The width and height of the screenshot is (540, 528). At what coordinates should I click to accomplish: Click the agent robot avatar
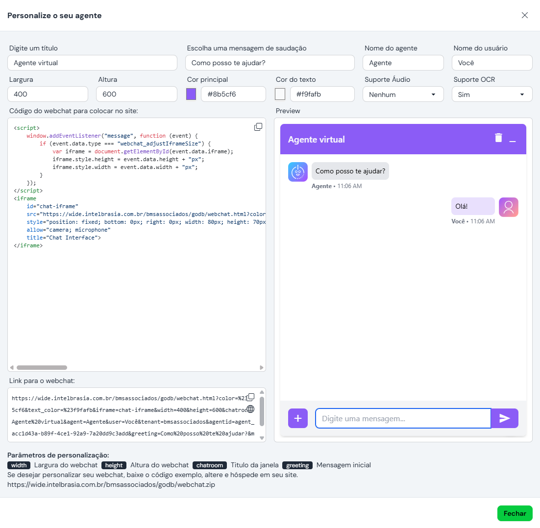pyautogui.click(x=298, y=172)
